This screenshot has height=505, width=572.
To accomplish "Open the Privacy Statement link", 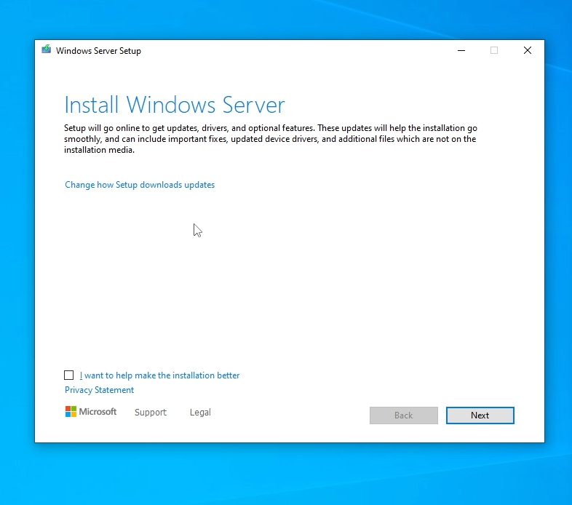I will click(x=99, y=390).
